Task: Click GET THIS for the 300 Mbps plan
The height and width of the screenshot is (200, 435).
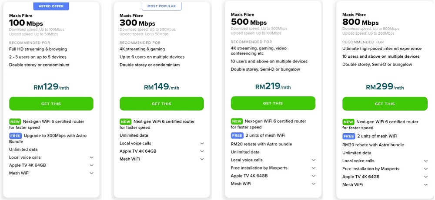Action: [x=161, y=104]
